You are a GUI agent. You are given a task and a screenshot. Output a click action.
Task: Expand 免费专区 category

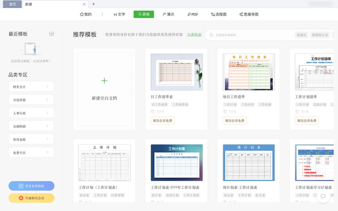click(31, 152)
